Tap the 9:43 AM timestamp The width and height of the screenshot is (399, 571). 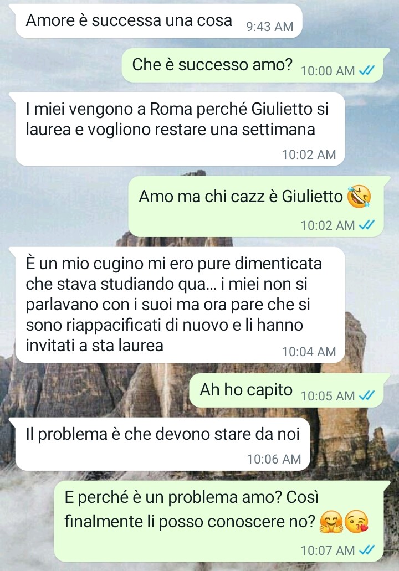270,27
